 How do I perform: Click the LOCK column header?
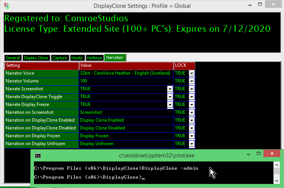tap(184, 66)
